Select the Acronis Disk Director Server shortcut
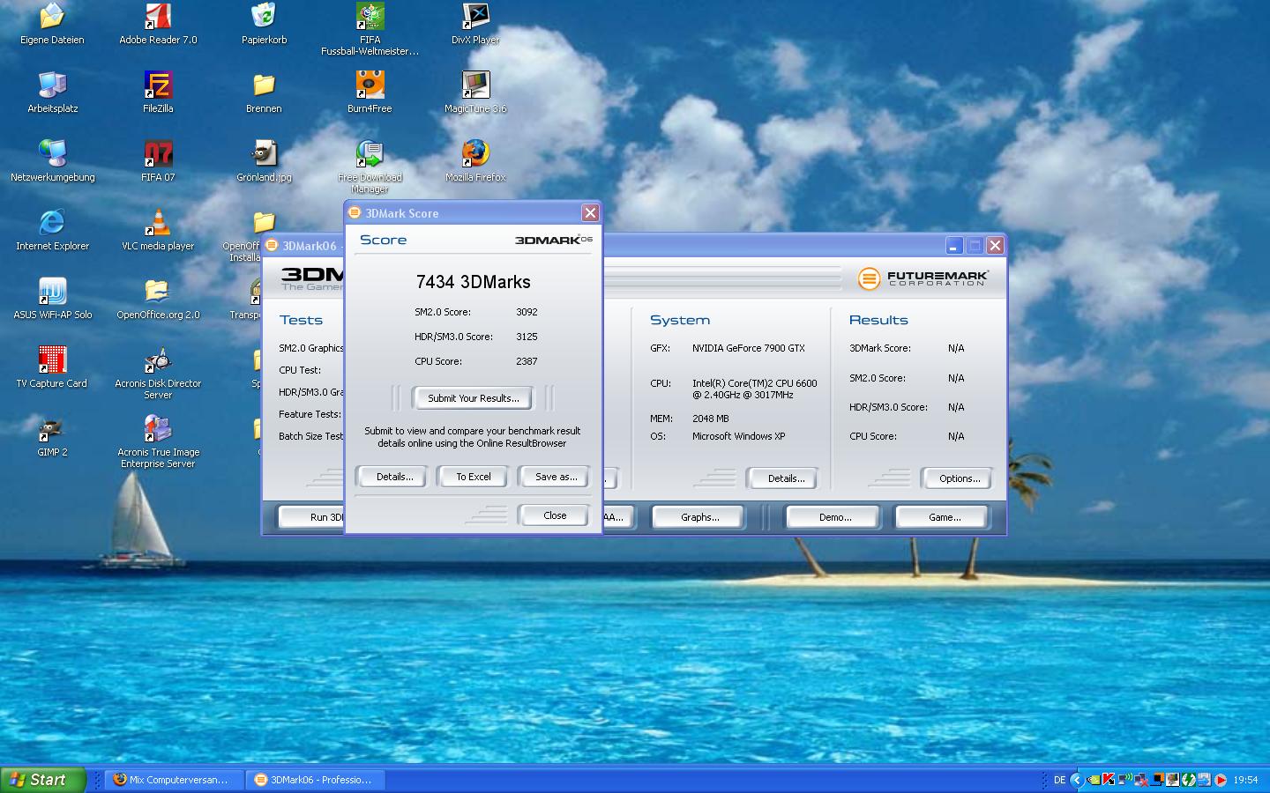The image size is (1270, 793). coord(158,374)
